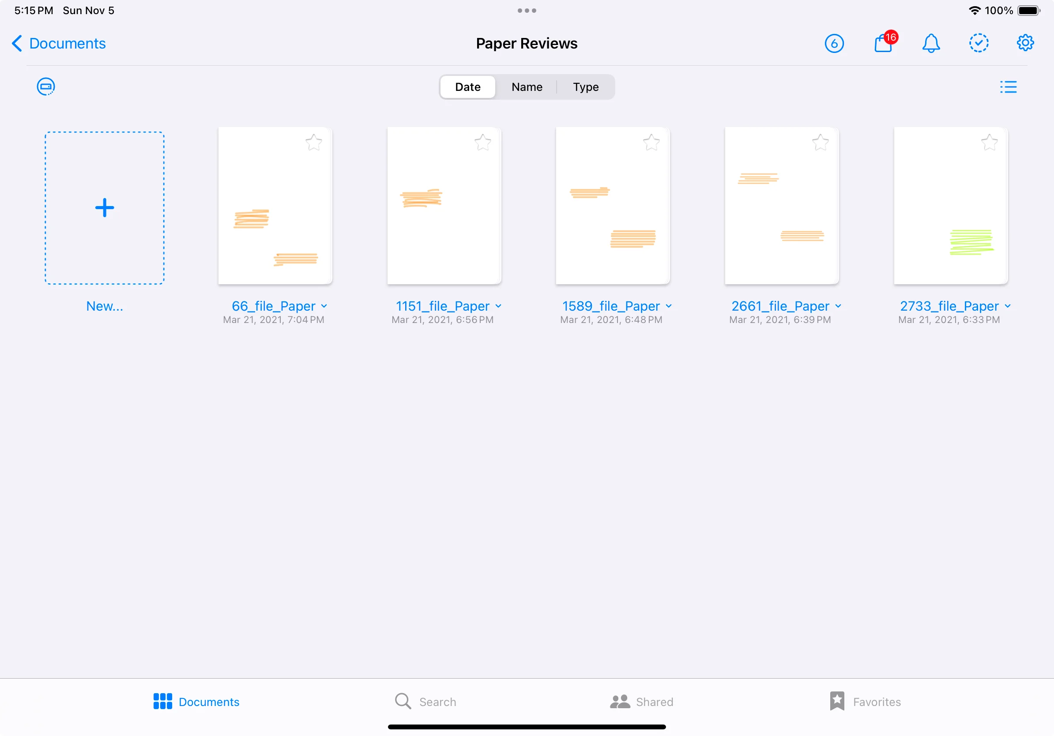Viewport: 1054px width, 736px height.
Task: Check sync status via dashed checkmark icon
Action: (978, 43)
